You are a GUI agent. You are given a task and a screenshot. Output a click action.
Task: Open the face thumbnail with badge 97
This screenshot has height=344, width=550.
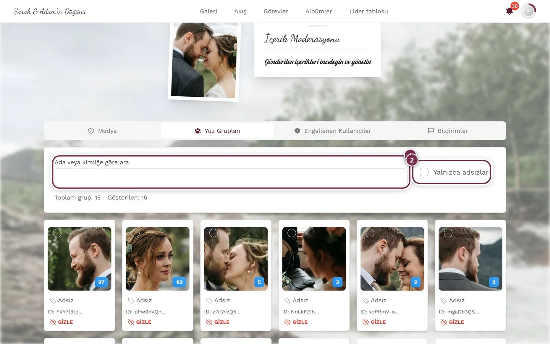79,259
